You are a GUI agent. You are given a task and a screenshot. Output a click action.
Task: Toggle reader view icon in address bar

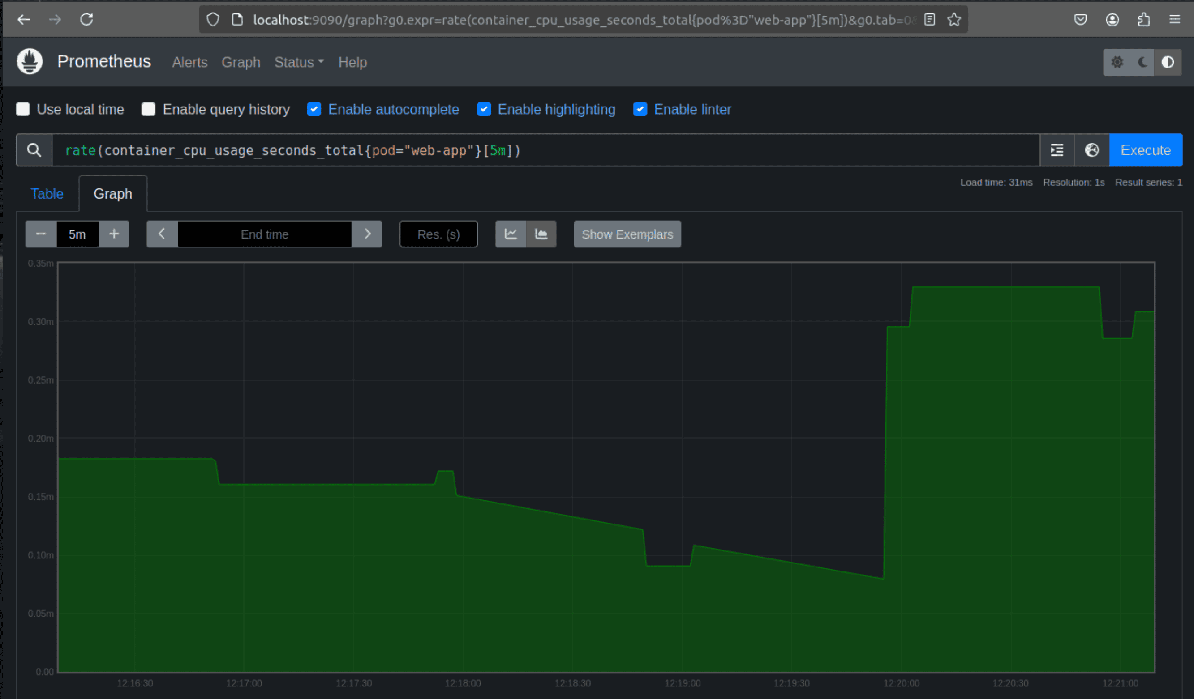[930, 19]
